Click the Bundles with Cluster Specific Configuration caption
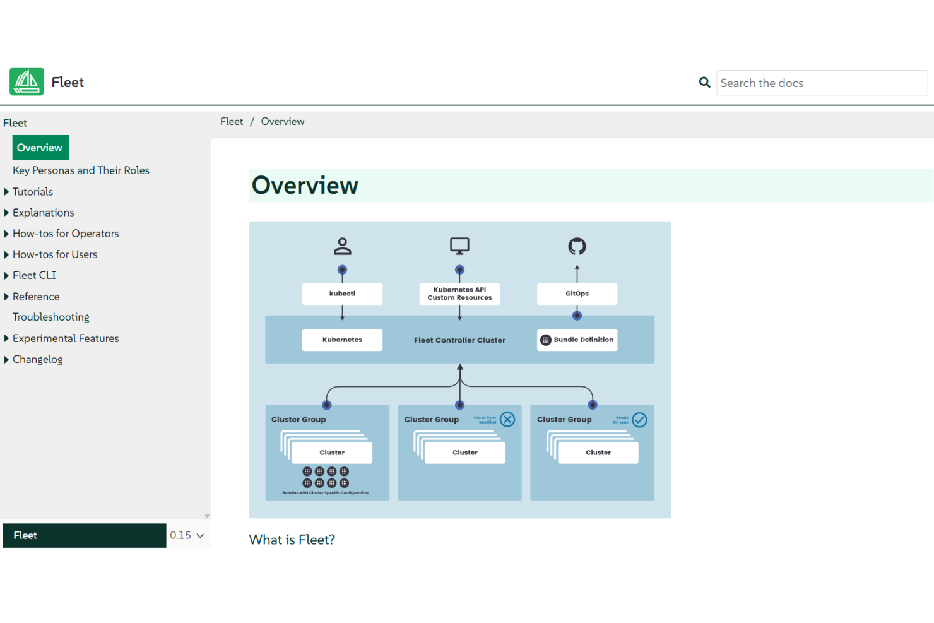The image size is (934, 623). [326, 493]
